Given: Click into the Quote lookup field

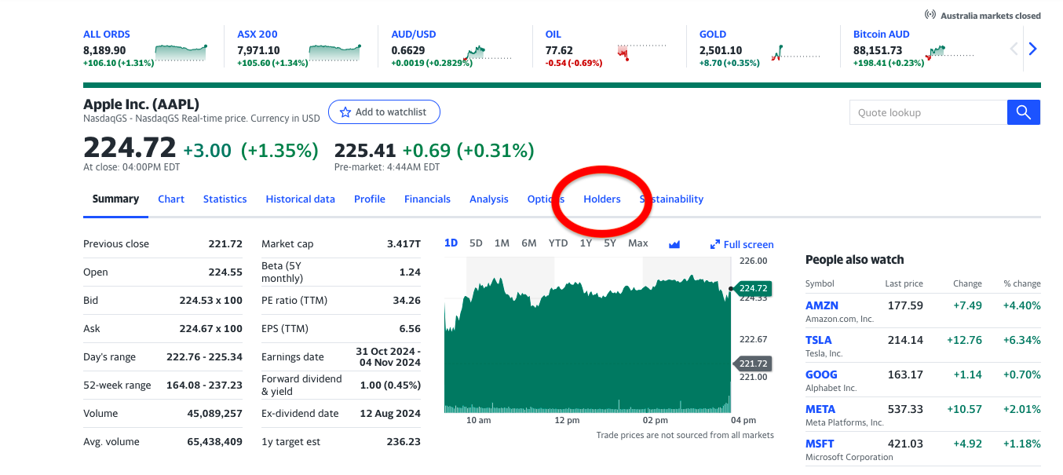Looking at the screenshot, I should pyautogui.click(x=928, y=112).
